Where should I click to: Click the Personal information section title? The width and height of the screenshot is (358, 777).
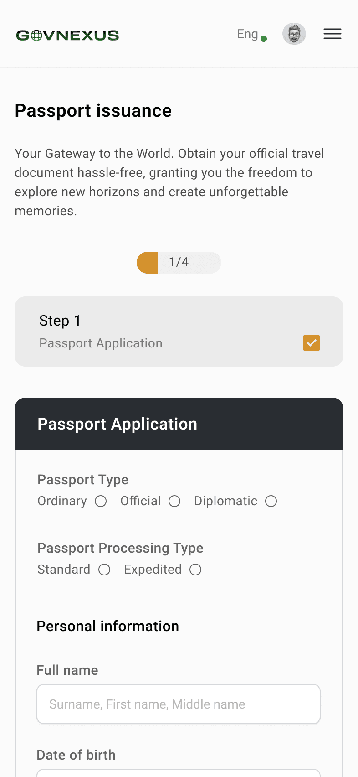coord(107,626)
